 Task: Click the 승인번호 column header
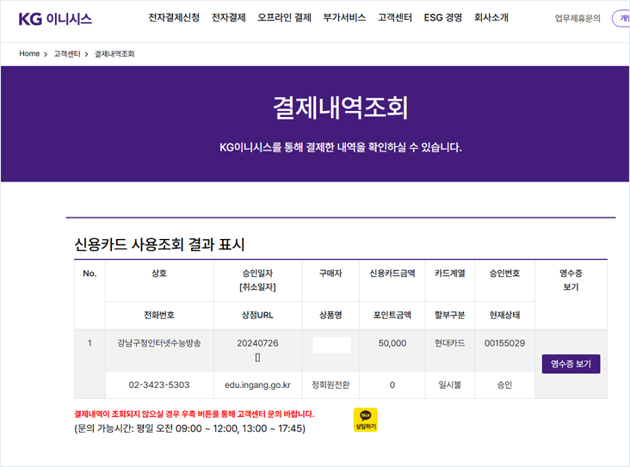click(504, 273)
